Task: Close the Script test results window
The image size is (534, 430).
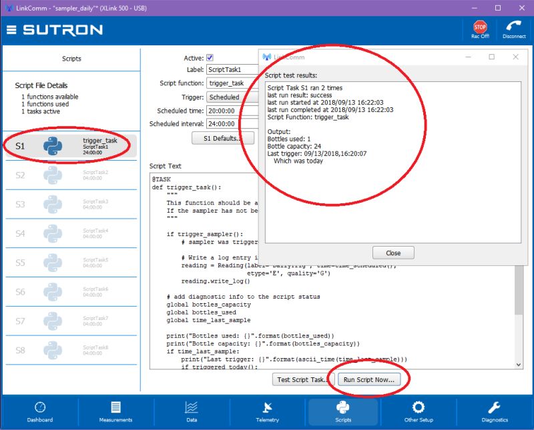Action: pyautogui.click(x=393, y=253)
